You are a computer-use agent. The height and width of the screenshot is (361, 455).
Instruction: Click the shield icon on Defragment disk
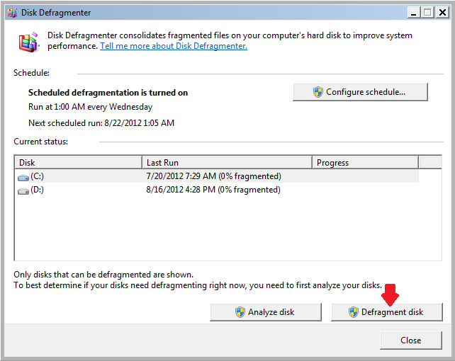click(x=354, y=312)
